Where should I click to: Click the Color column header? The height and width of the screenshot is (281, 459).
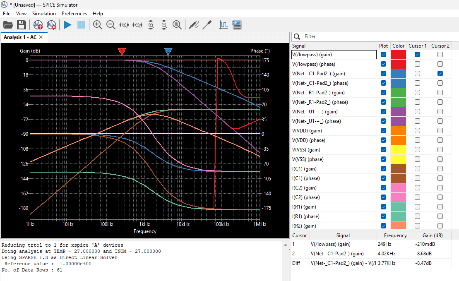pyautogui.click(x=399, y=46)
